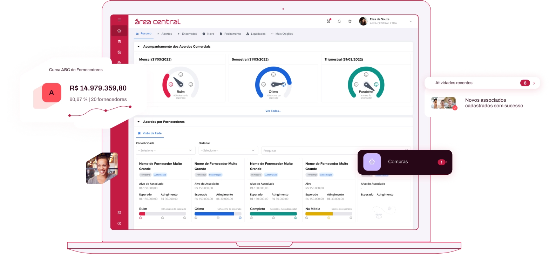The image size is (549, 255).
Task: Click the red sad face under the Ruim bar
Action: (141, 218)
